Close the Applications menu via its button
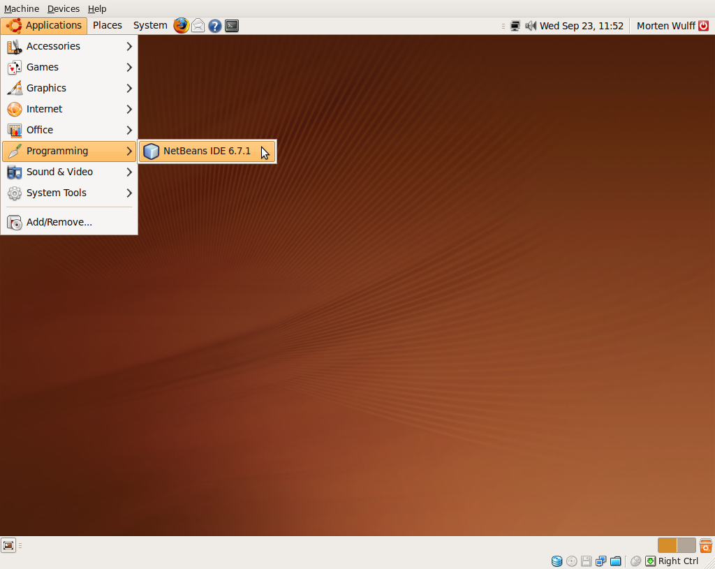The height and width of the screenshot is (569, 715). point(44,26)
